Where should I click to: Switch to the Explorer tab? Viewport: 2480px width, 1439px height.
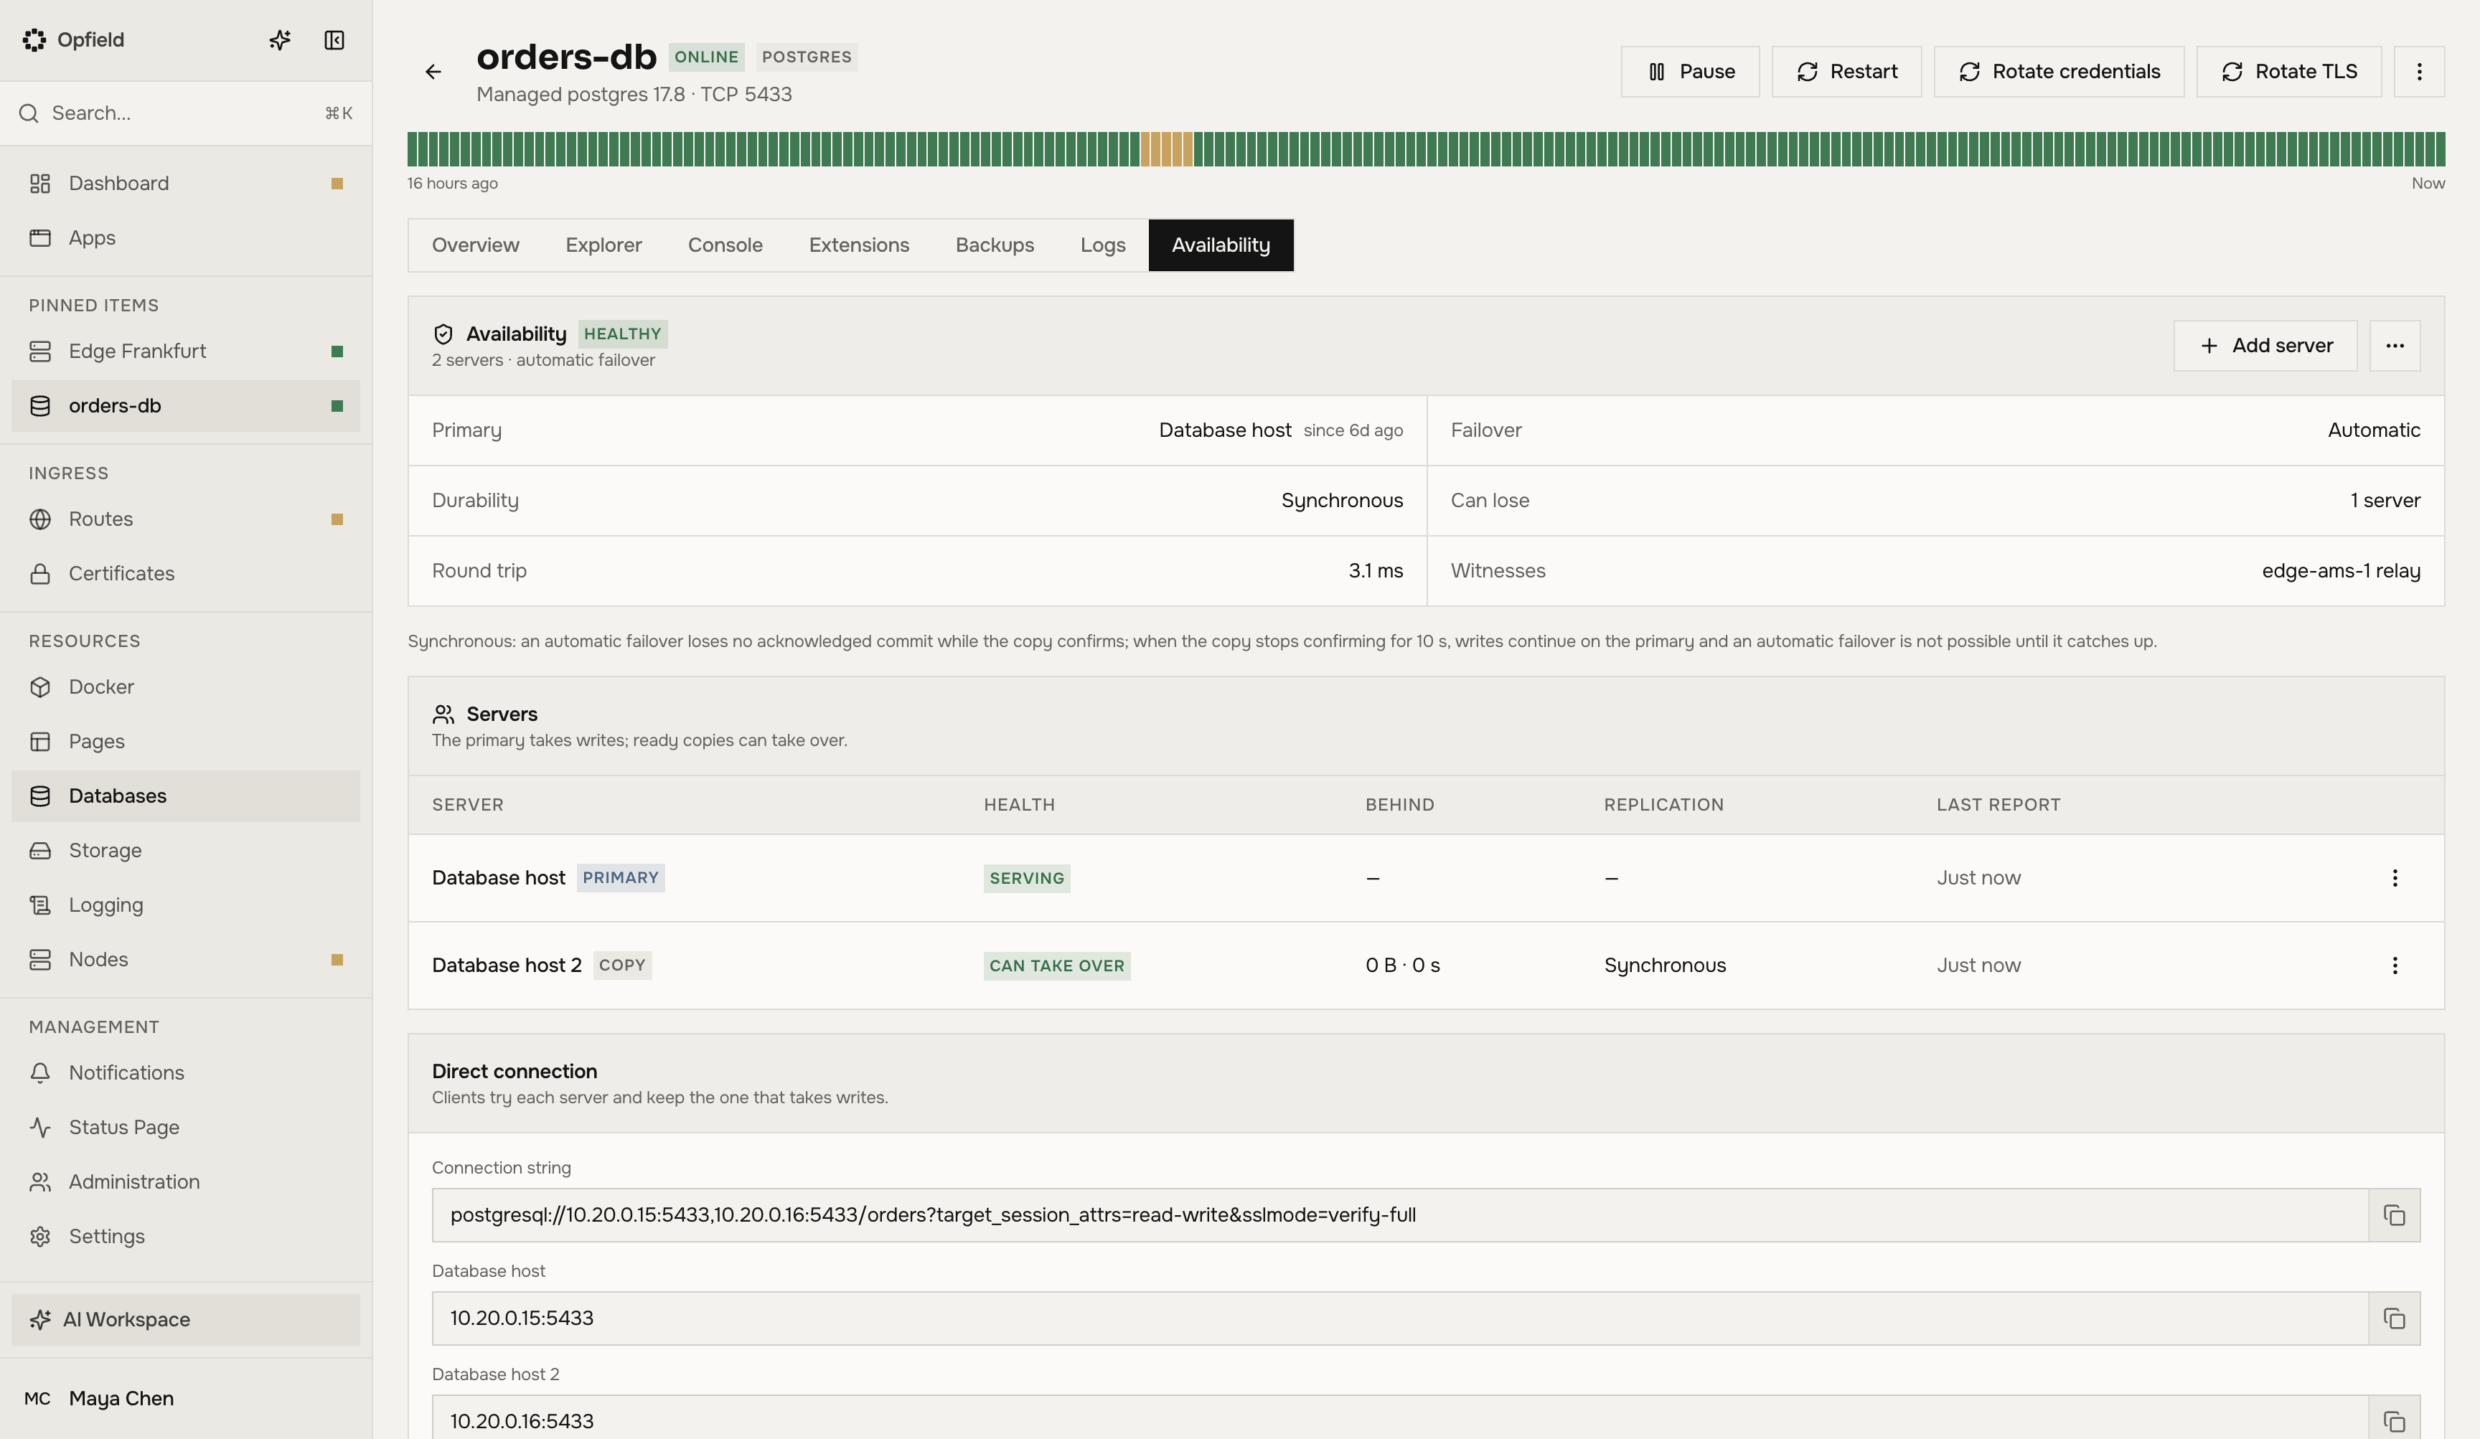click(603, 245)
